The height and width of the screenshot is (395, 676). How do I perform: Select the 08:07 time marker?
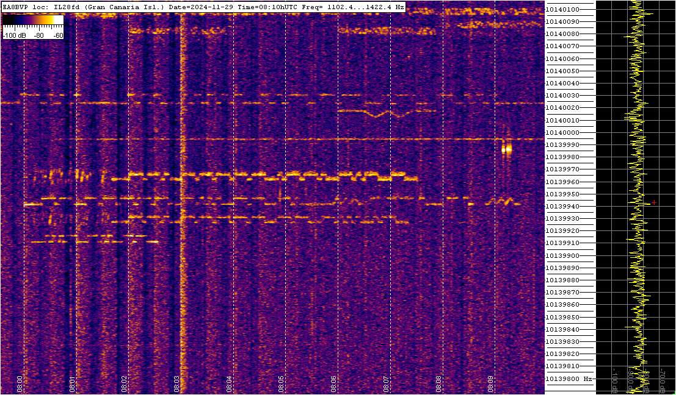click(x=386, y=383)
